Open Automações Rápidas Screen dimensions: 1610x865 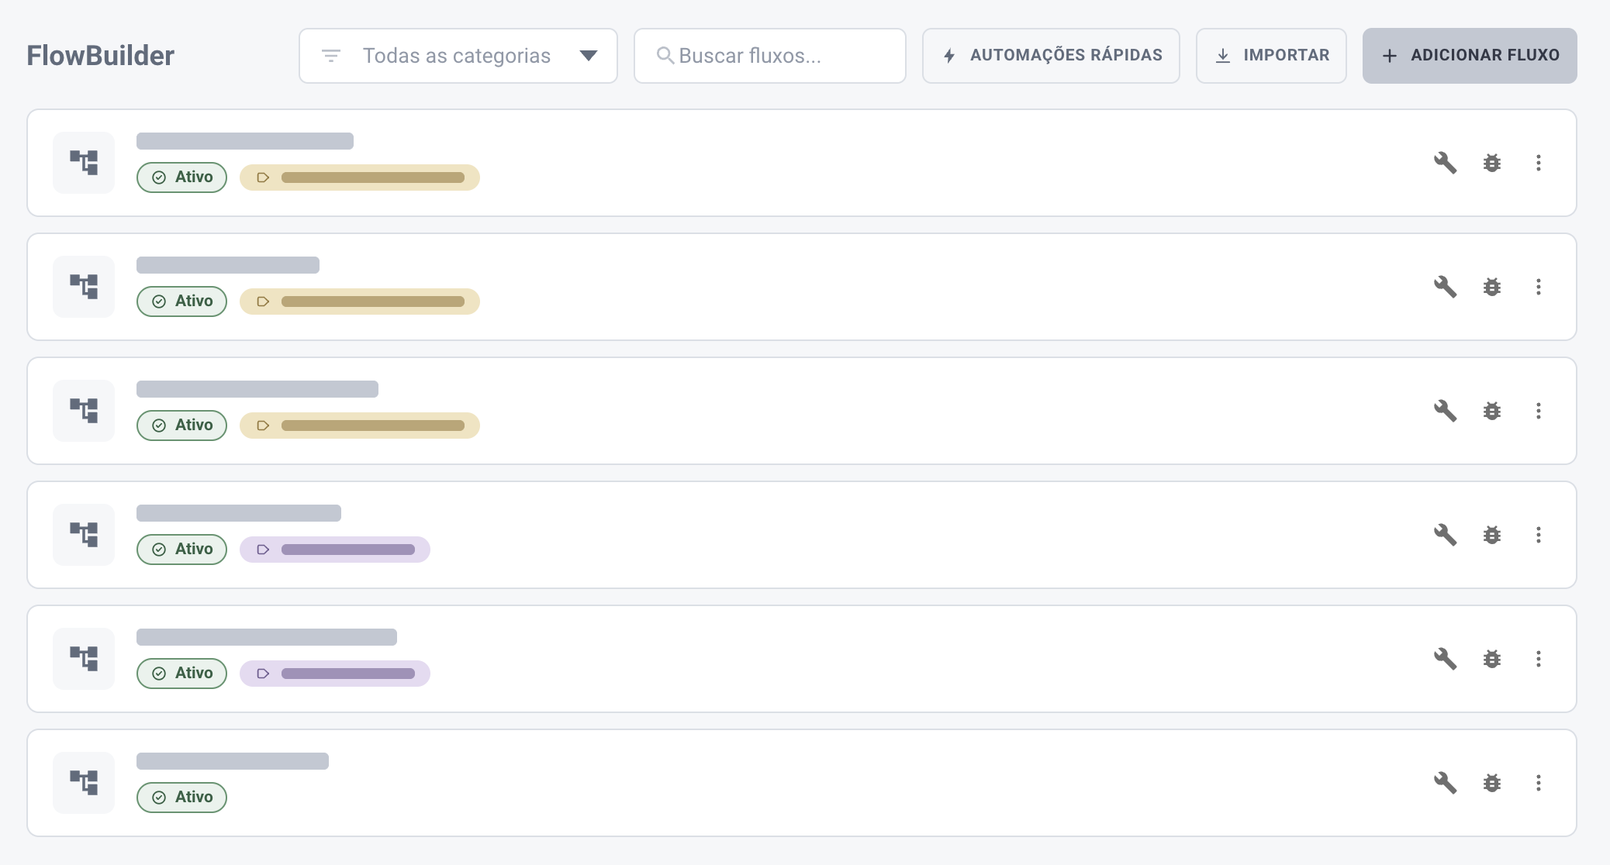pyautogui.click(x=1051, y=56)
